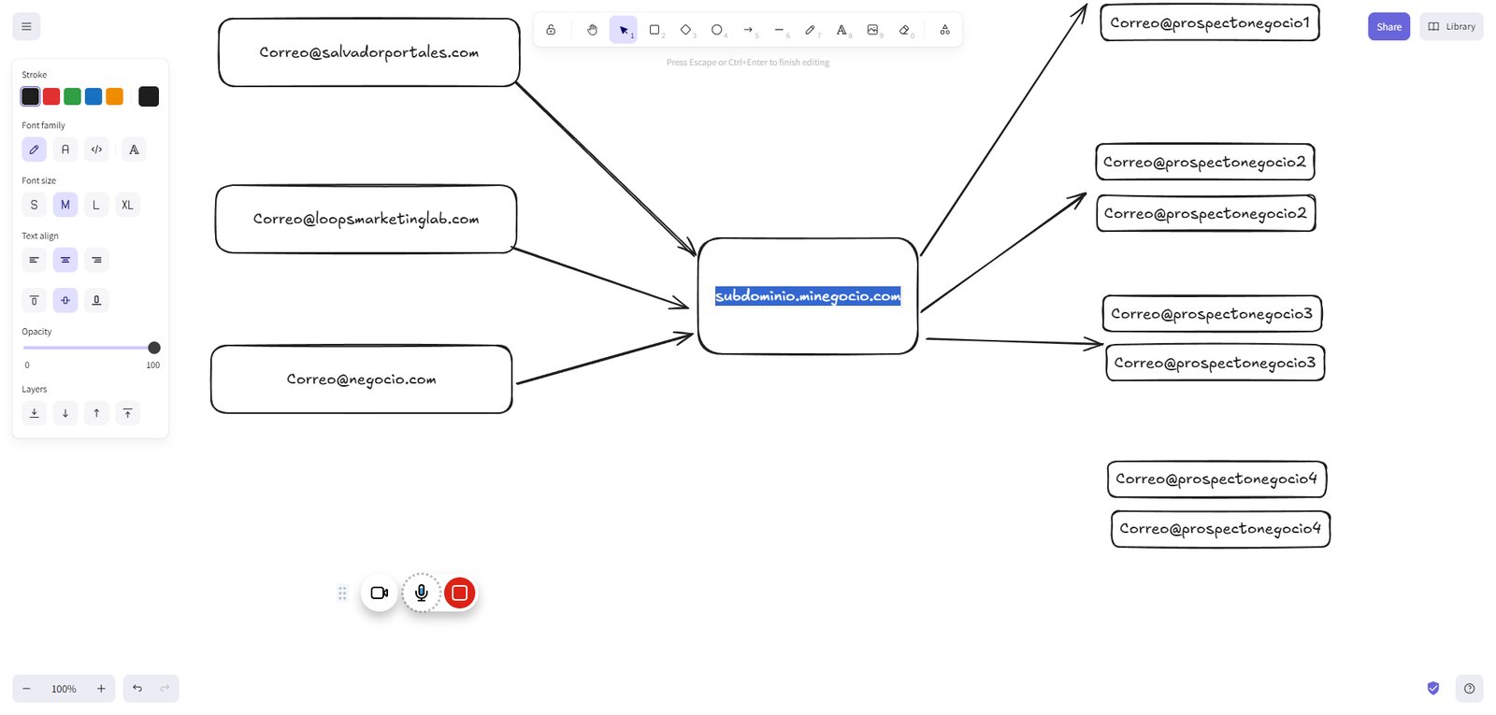
Task: Click the opacity slider handle
Action: (x=154, y=348)
